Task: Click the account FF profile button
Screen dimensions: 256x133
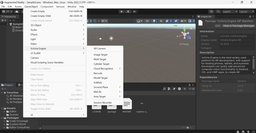Action: tap(7, 12)
